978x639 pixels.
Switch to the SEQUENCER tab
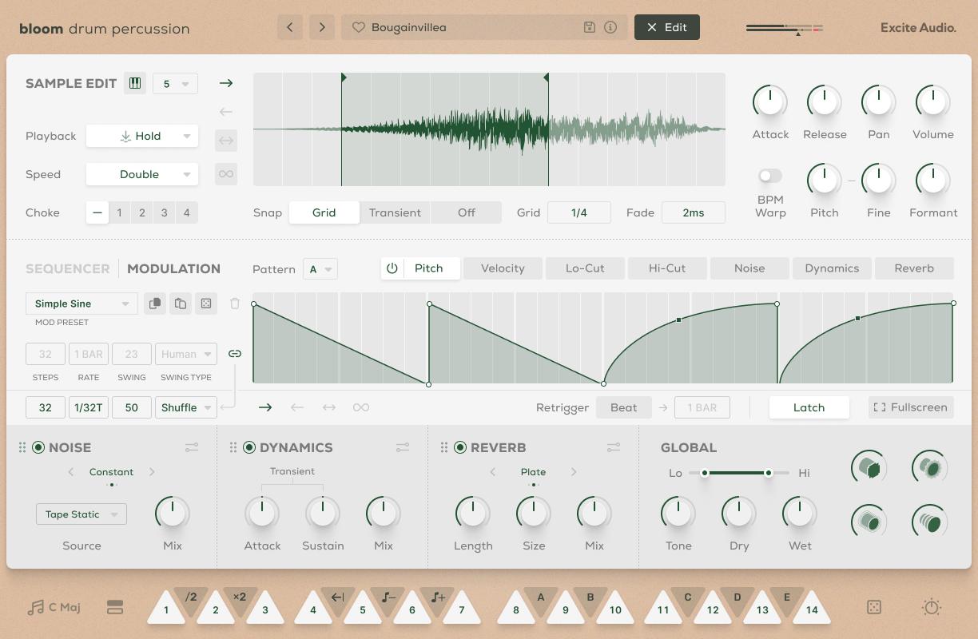pos(67,268)
